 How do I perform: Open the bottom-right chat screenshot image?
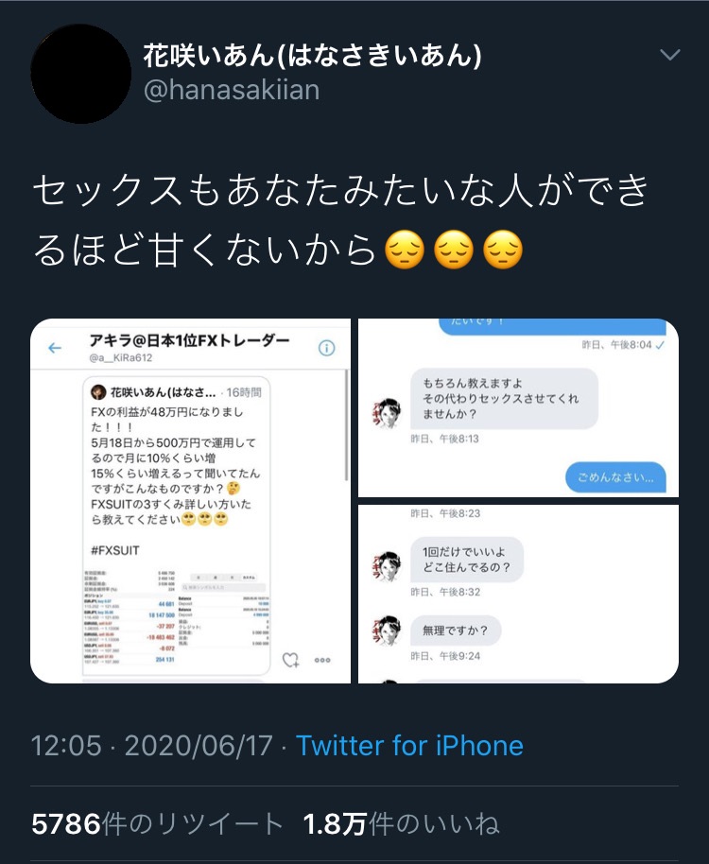518,594
